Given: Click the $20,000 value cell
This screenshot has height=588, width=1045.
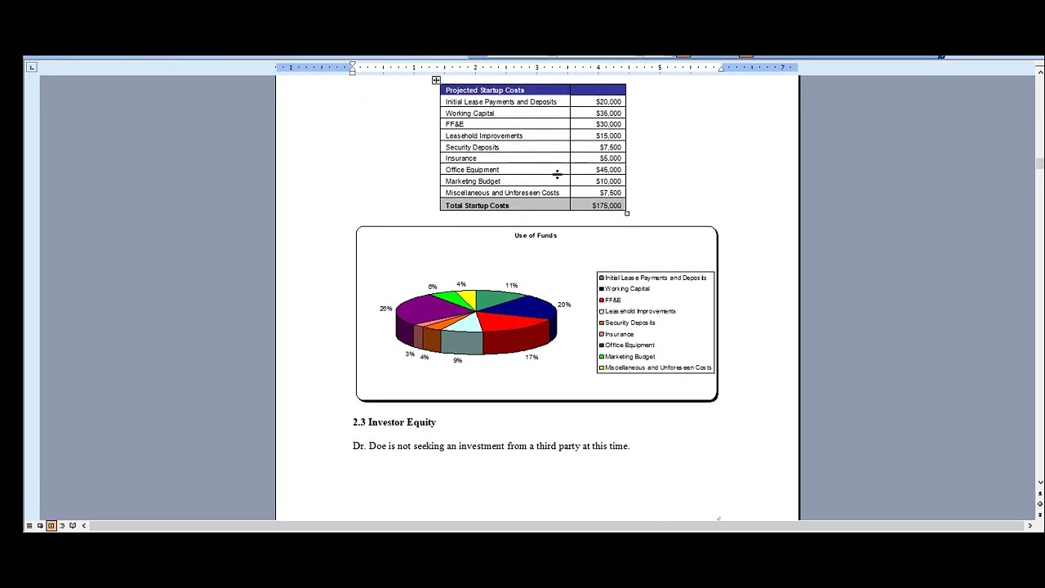Looking at the screenshot, I should click(x=598, y=102).
